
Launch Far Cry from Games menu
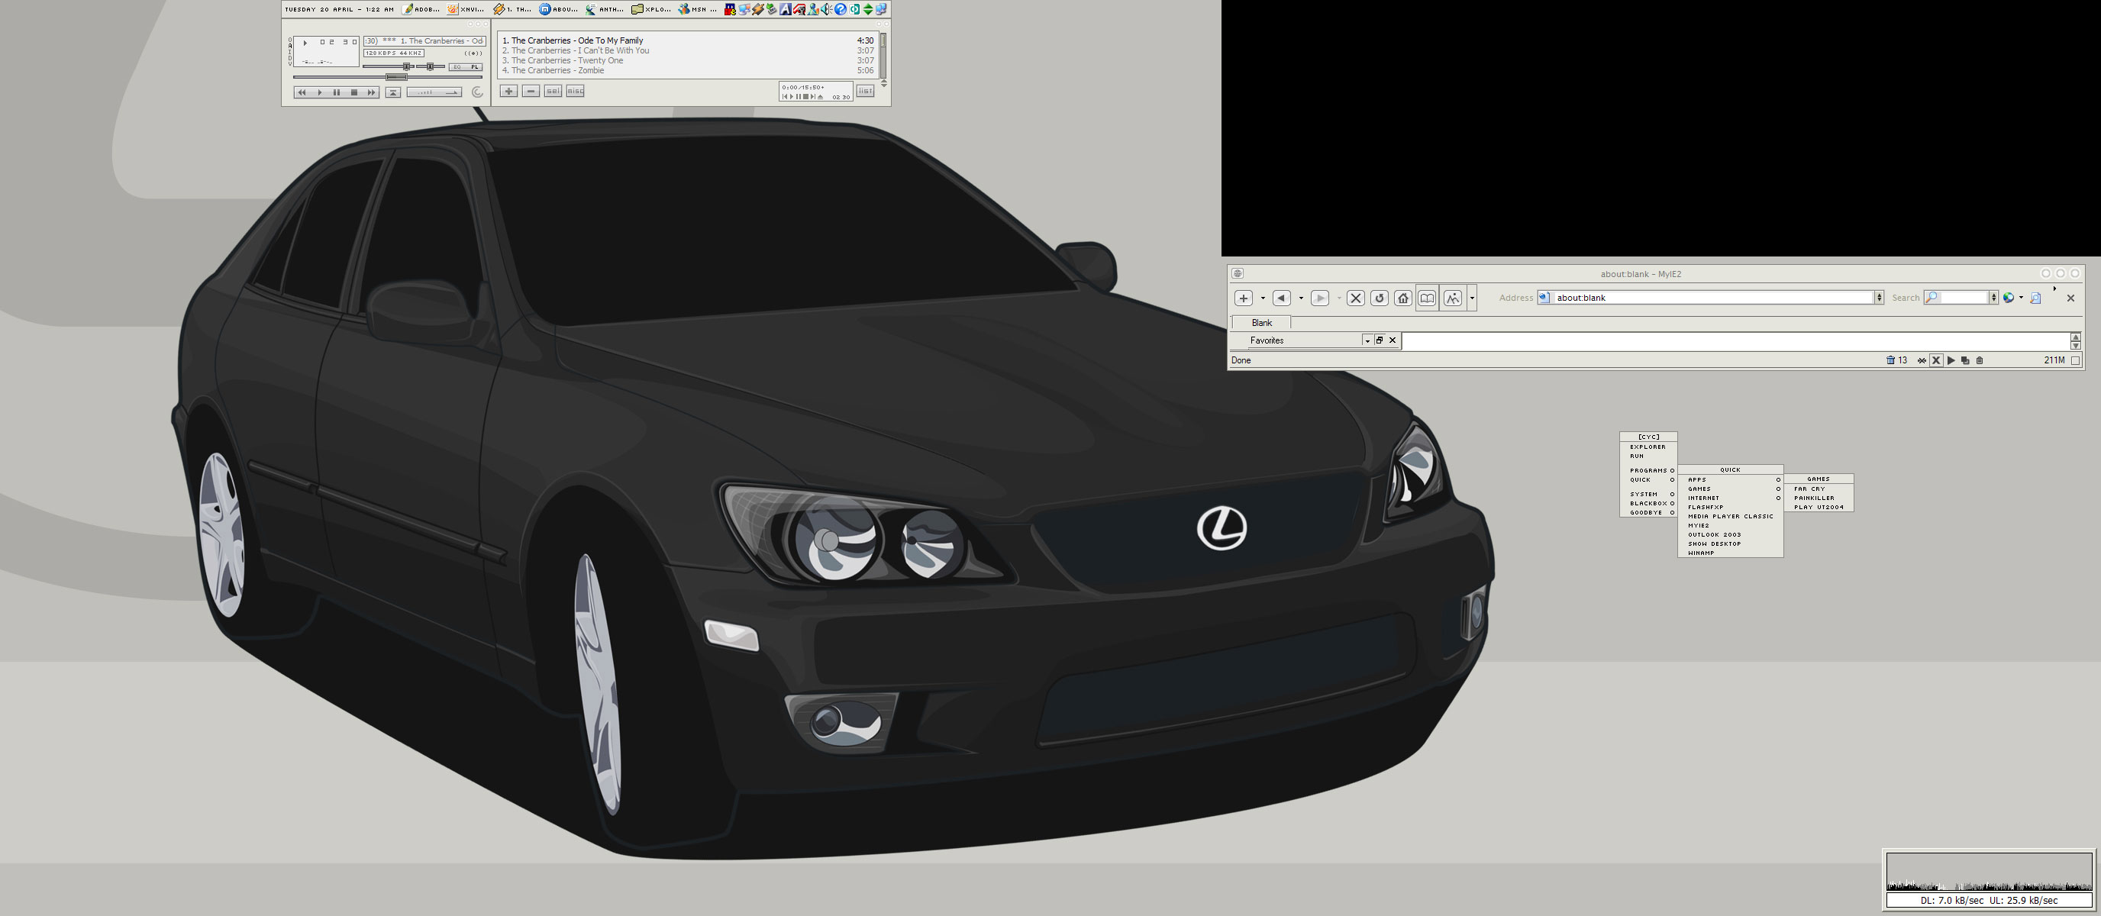click(x=1819, y=489)
